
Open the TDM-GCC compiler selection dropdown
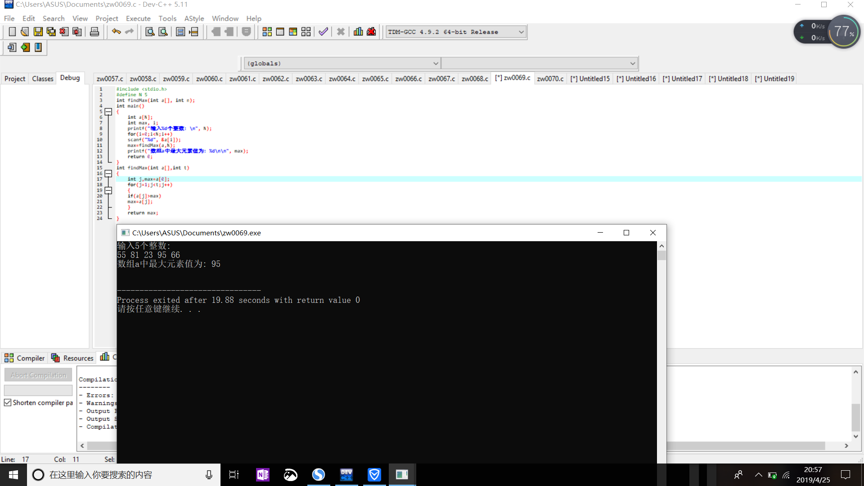click(x=521, y=32)
